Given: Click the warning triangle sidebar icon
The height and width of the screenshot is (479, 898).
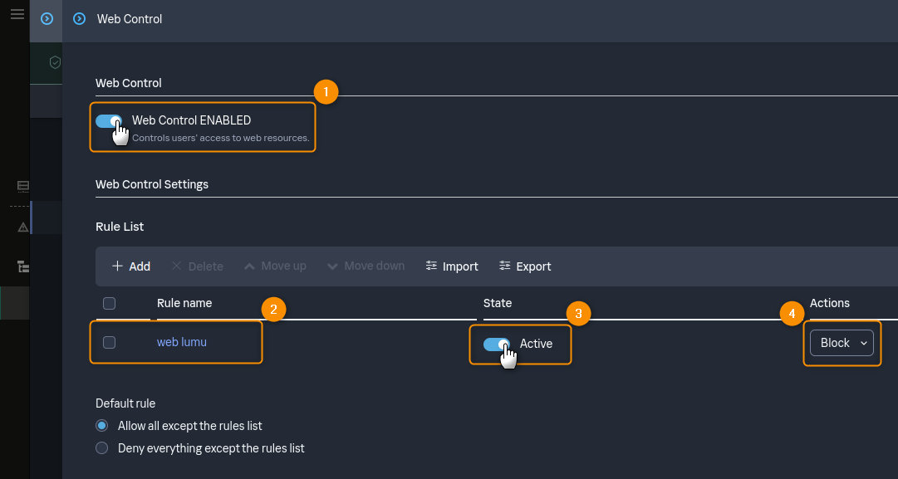Looking at the screenshot, I should point(23,227).
